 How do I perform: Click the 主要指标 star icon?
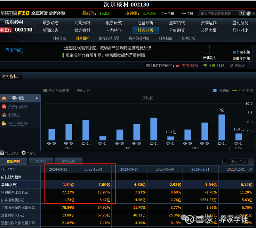(x=4, y=98)
